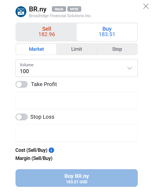Click the Cost info icon
153x192 pixels.
pyautogui.click(x=51, y=150)
